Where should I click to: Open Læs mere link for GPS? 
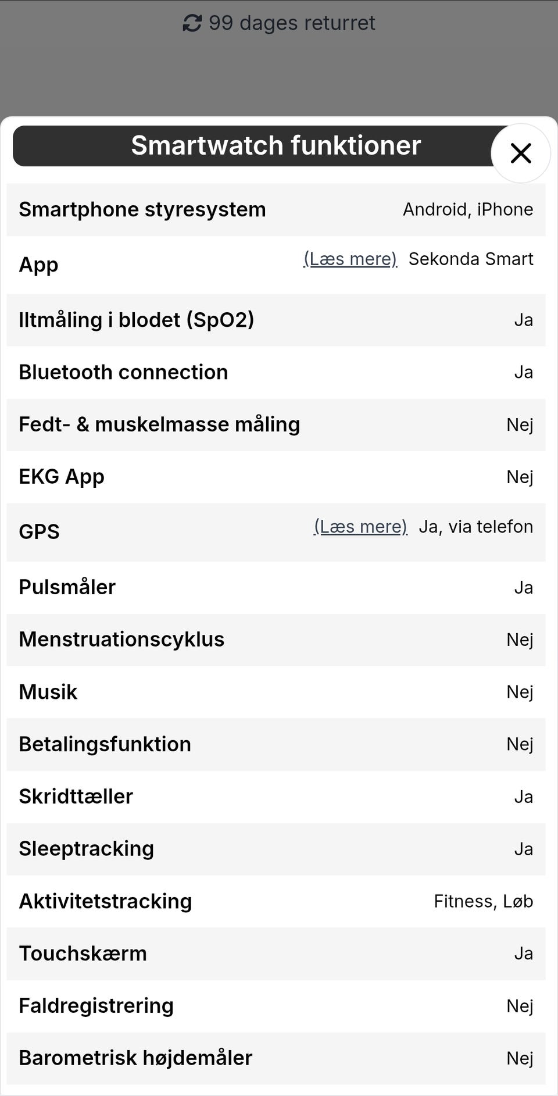[x=360, y=526]
